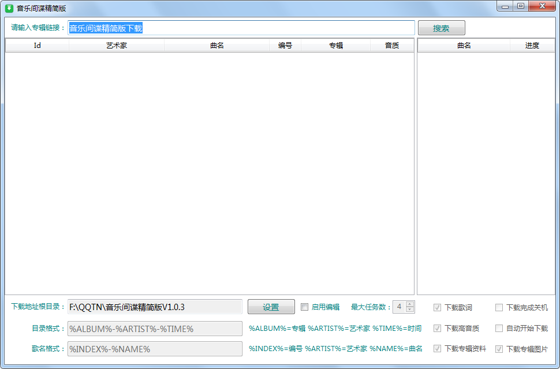Click the 最大任务数 value field showing 4
Screen dimensions: 560x369
point(400,307)
